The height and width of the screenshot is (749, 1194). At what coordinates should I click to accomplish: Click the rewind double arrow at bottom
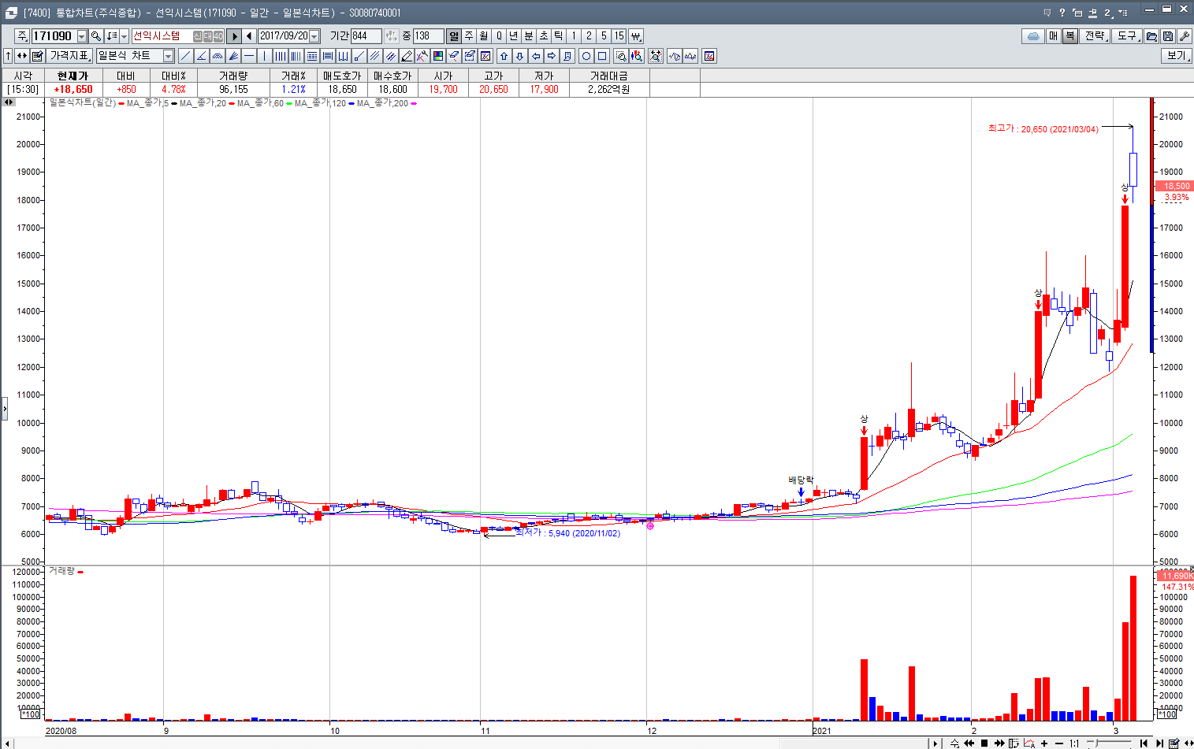[969, 743]
